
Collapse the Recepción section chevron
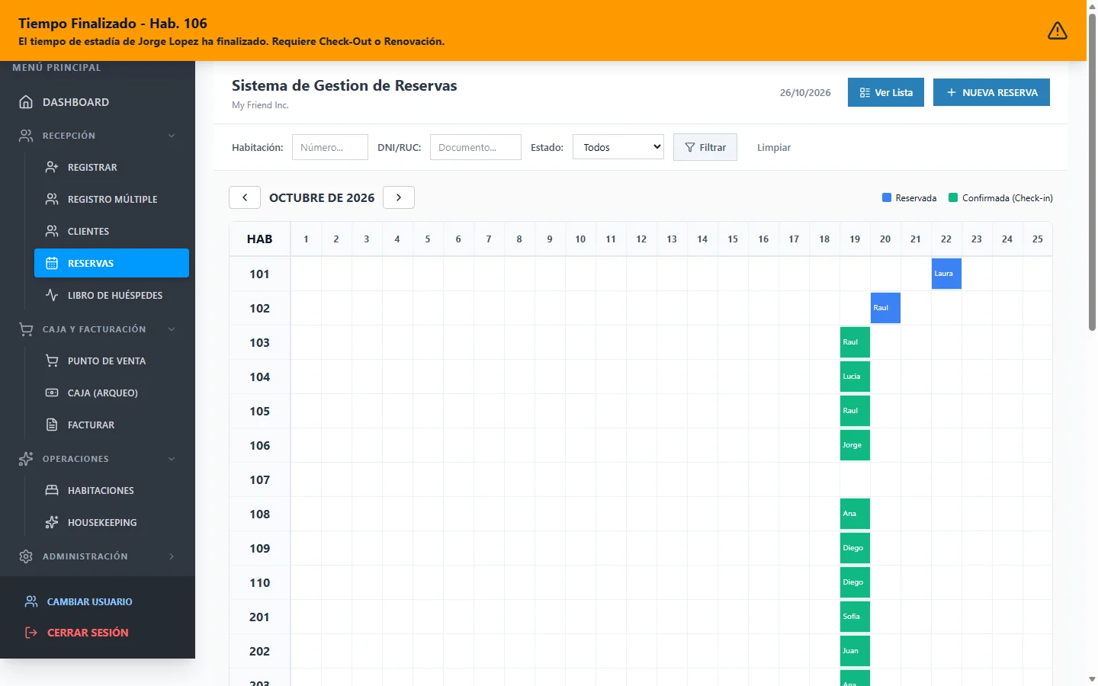172,136
